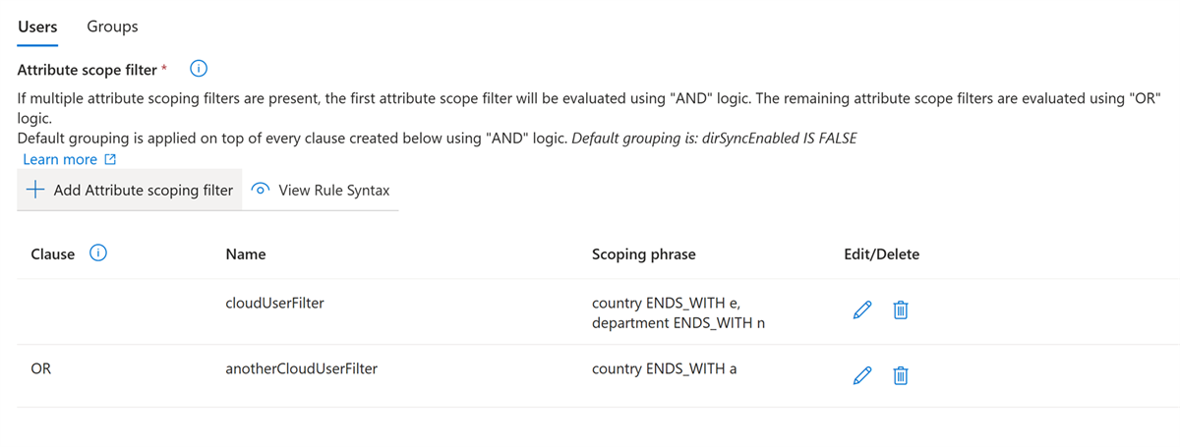Click the Name column header

[x=246, y=254]
